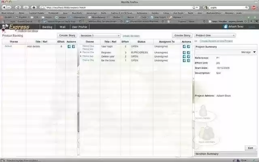Click the Effort column header in iteration table
The image size is (259, 162).
point(125,42)
